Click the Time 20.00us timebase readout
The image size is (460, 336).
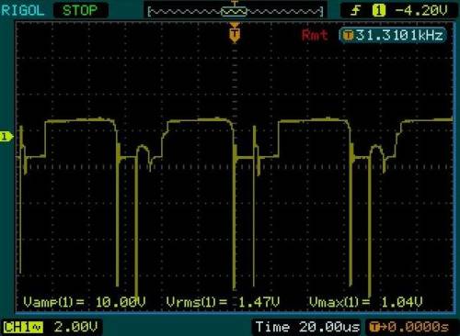(x=307, y=327)
